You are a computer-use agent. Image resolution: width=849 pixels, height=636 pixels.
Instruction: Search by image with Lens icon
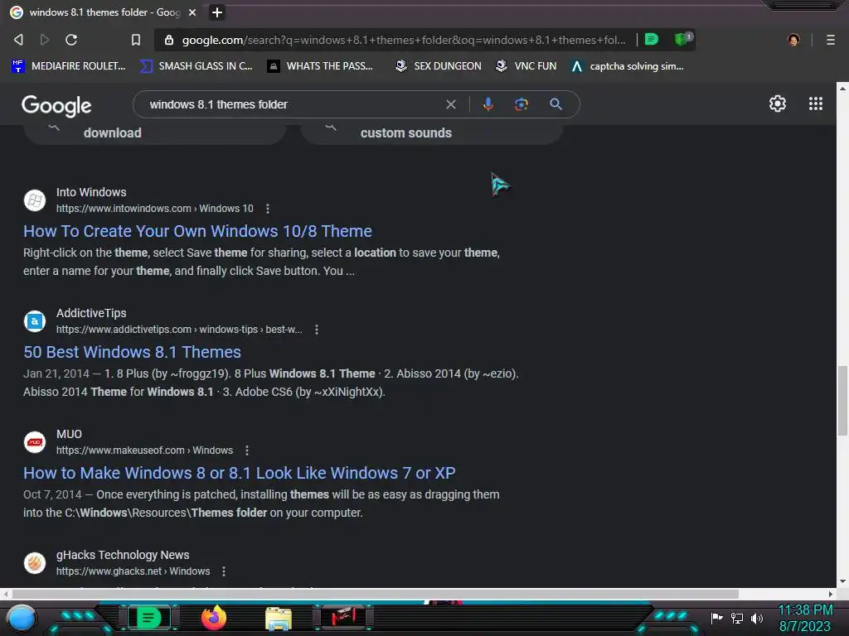521,104
